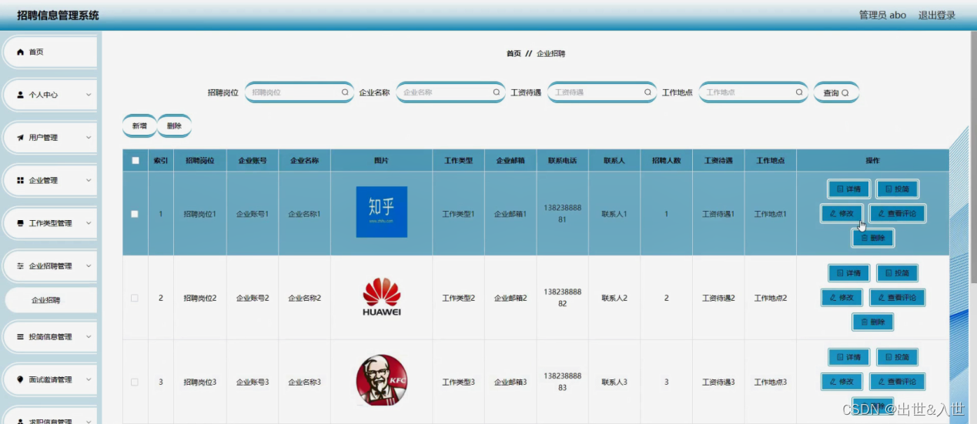Click the sliders icon beside 企业招聘管理
The height and width of the screenshot is (424, 977).
tap(21, 266)
